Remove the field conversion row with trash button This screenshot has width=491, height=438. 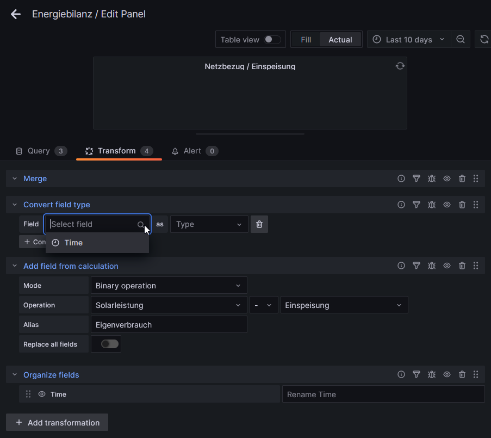pos(259,224)
